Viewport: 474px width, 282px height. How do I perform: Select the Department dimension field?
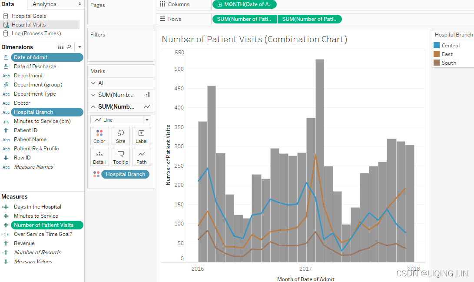28,76
